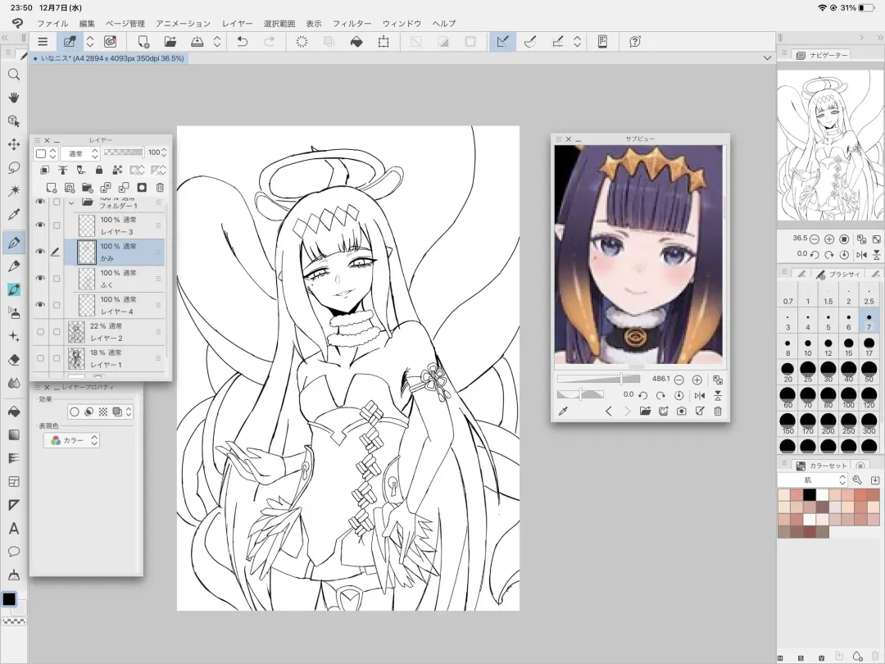Click the Fill bucket icon in command bar
885x664 pixels.
click(356, 41)
